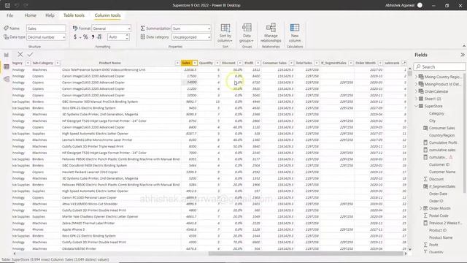This screenshot has height=263, width=467.
Task: Collapse the Fields pane with chevrons
Action: click(x=462, y=55)
